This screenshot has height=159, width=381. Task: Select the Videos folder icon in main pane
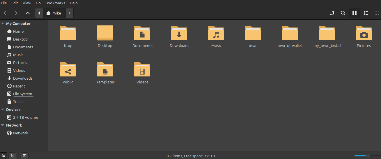click(x=142, y=69)
